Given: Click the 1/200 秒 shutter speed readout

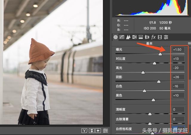Looking at the screenshot, I should point(165,23).
